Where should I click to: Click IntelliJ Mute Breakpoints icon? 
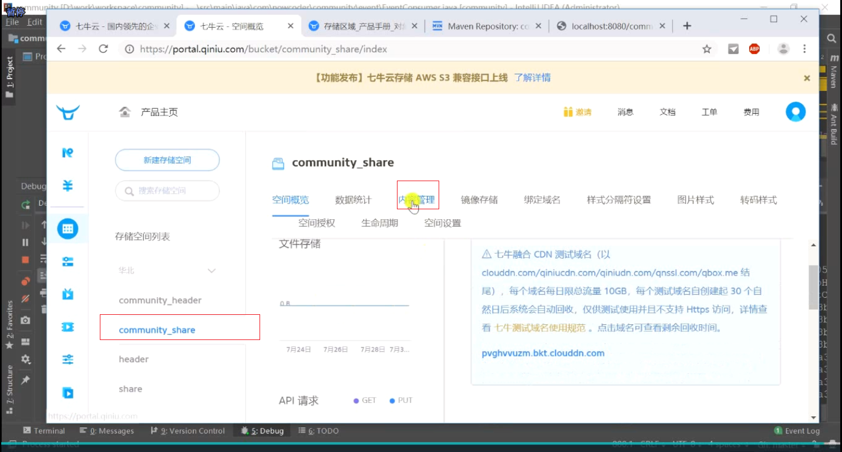(25, 298)
